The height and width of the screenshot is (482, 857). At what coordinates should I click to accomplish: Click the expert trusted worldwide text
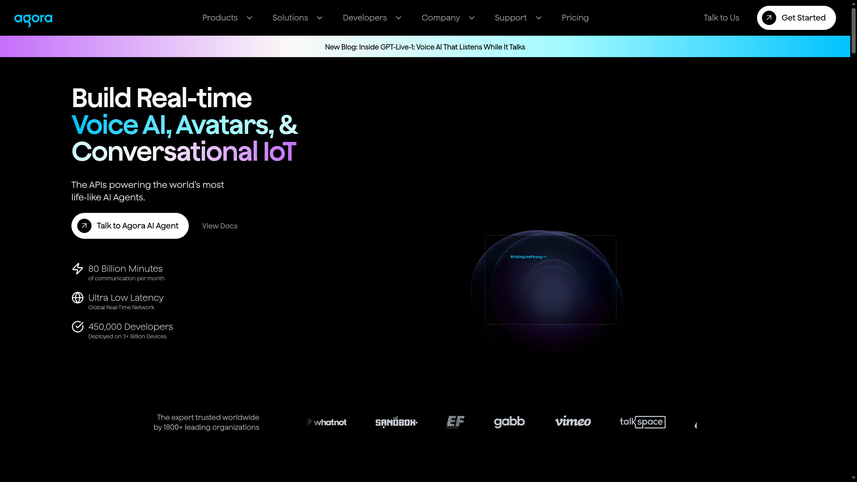(x=206, y=422)
